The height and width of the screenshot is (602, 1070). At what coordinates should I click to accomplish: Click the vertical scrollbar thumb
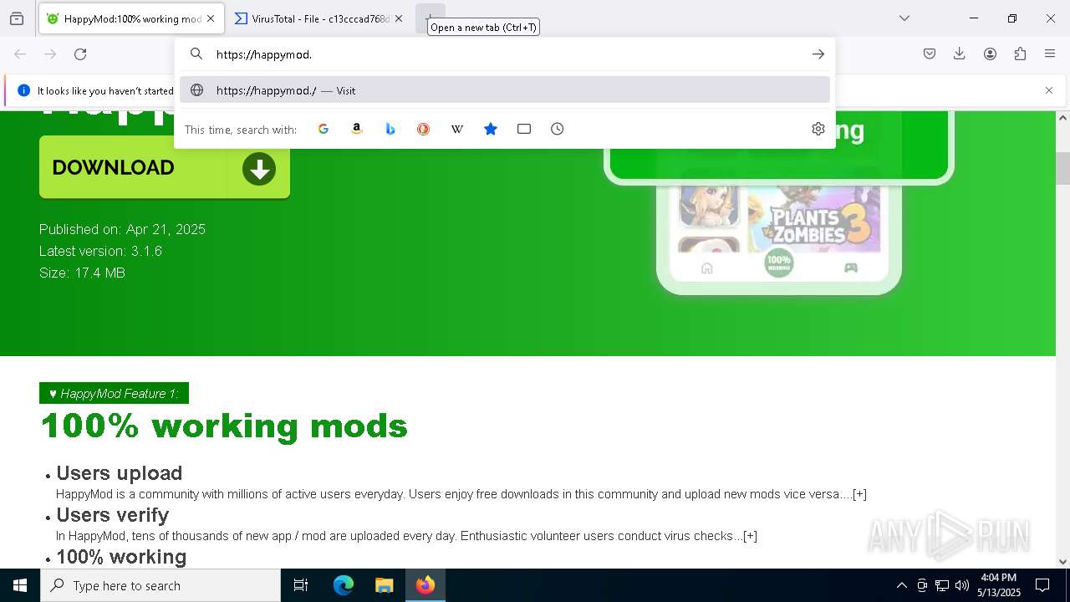[x=1062, y=168]
